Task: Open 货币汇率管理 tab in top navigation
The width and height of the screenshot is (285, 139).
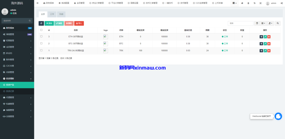Action: (150, 3)
